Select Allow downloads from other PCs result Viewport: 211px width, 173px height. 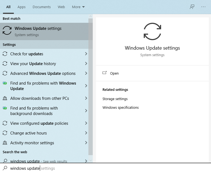[44, 98]
